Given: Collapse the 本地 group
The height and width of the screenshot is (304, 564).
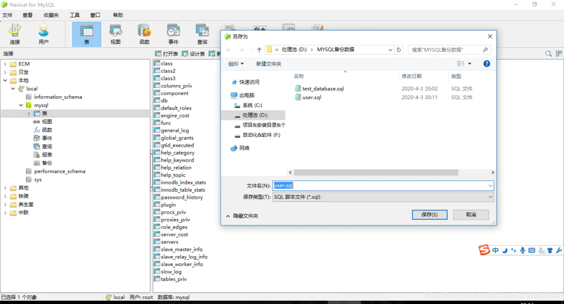Looking at the screenshot, I should click(5, 80).
